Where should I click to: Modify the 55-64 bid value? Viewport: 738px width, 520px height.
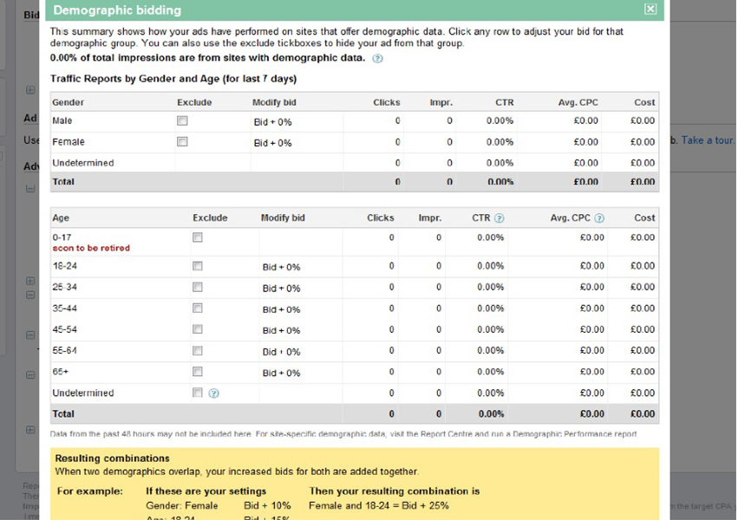pos(282,352)
